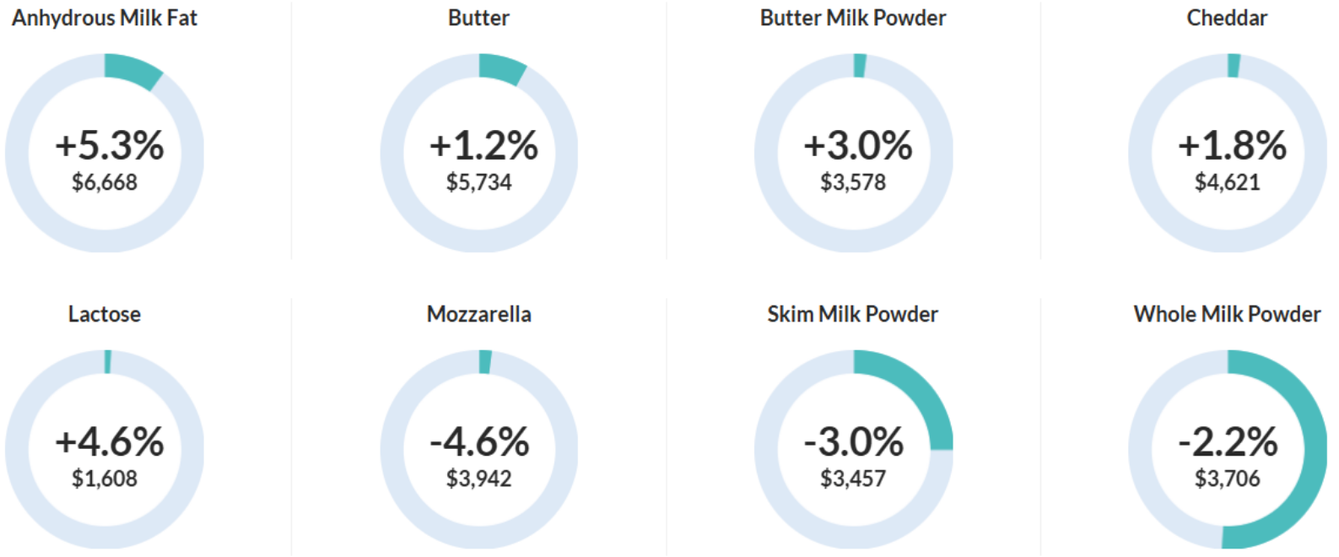Click the Anhydrous Milk Fat donut chart
Viewport: 1339px width, 557px height.
point(105,153)
